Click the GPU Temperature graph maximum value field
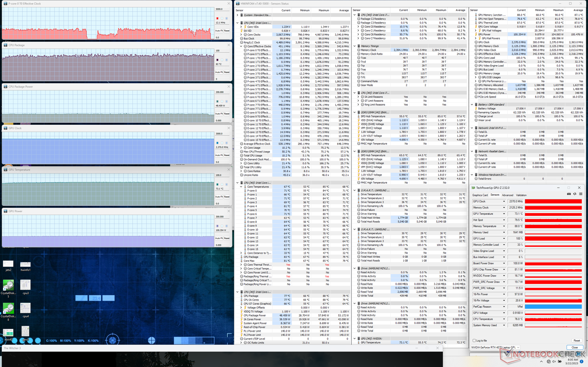Viewport: 588px width, 367px height. coord(223,175)
